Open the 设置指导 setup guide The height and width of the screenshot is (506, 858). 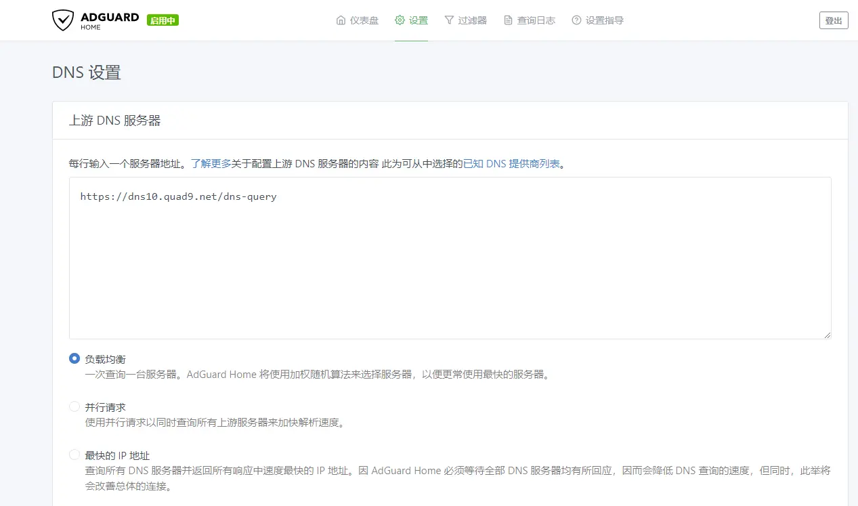click(598, 20)
